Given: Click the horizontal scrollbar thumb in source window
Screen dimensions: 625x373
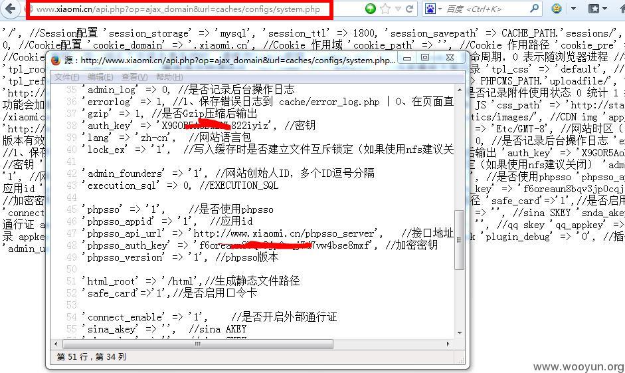Looking at the screenshot, I should tap(198, 344).
